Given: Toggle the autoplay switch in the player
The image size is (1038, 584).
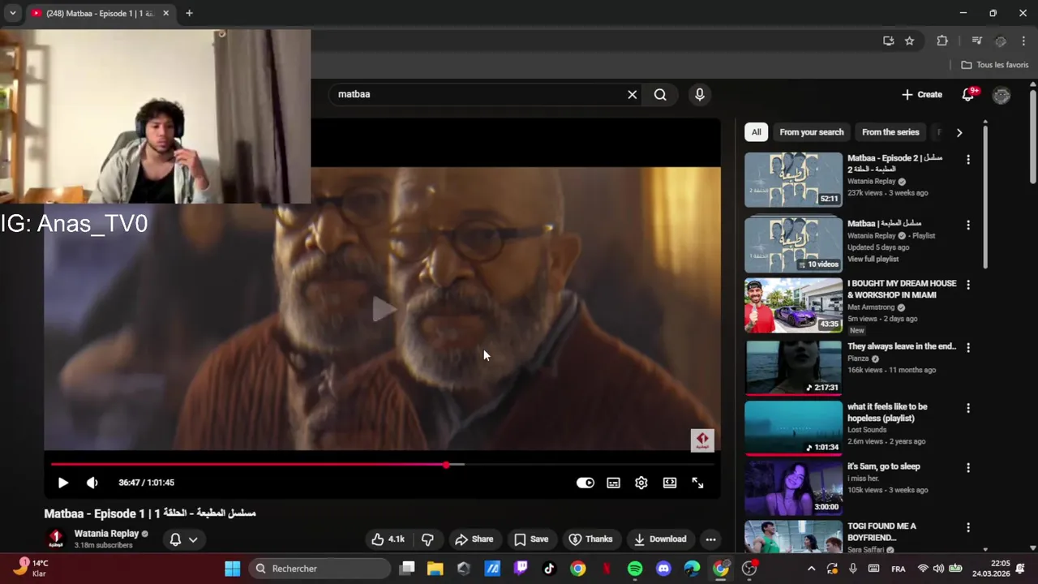Looking at the screenshot, I should (585, 483).
